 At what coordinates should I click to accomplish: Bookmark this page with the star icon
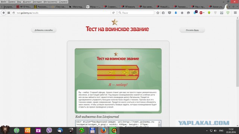tap(158, 13)
